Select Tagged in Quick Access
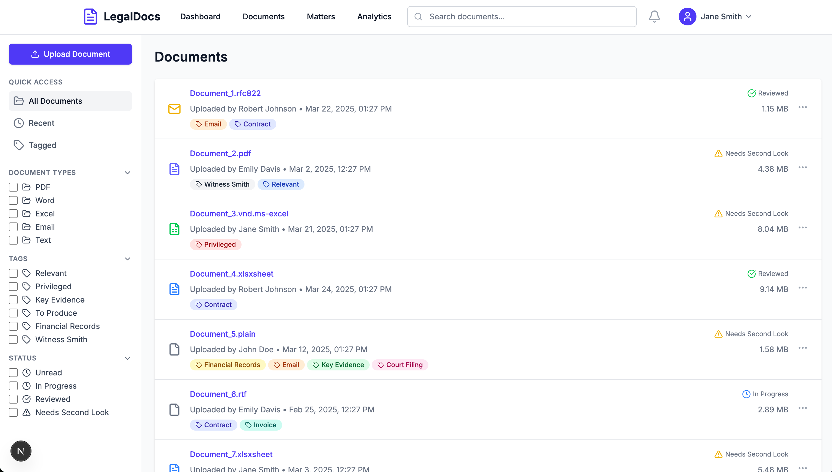 pyautogui.click(x=70, y=145)
